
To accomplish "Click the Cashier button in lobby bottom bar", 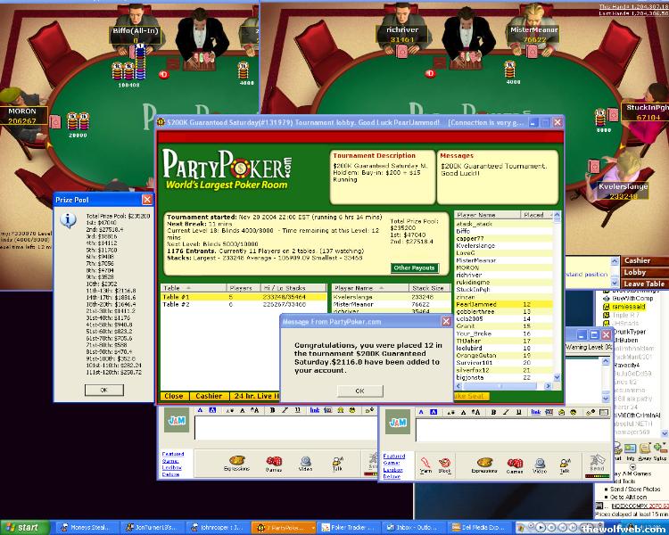I will tap(209, 396).
